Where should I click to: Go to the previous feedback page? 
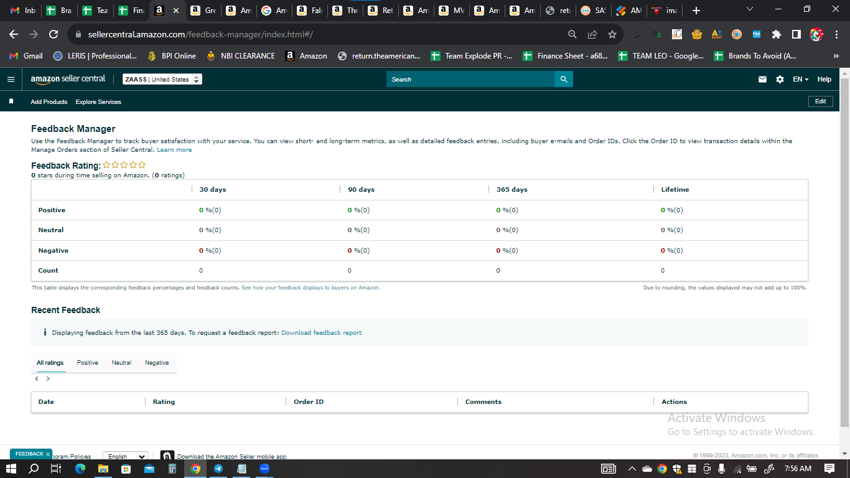pos(37,378)
